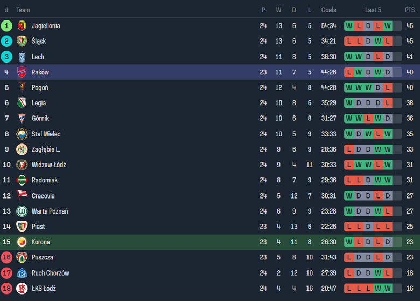Click the Górnik club crest icon

pos(22,118)
